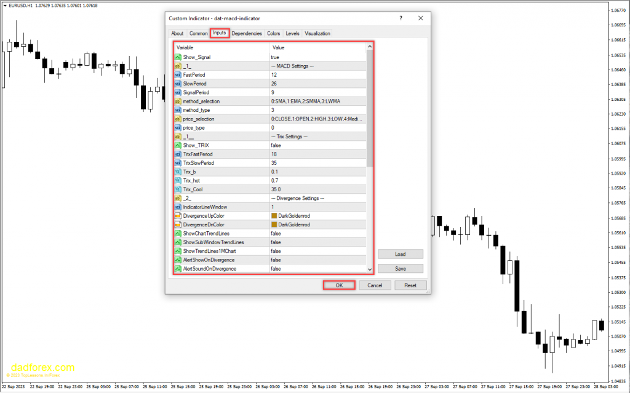Select the Inputs tab
Viewport: 630px width, 393px height.
tap(220, 33)
